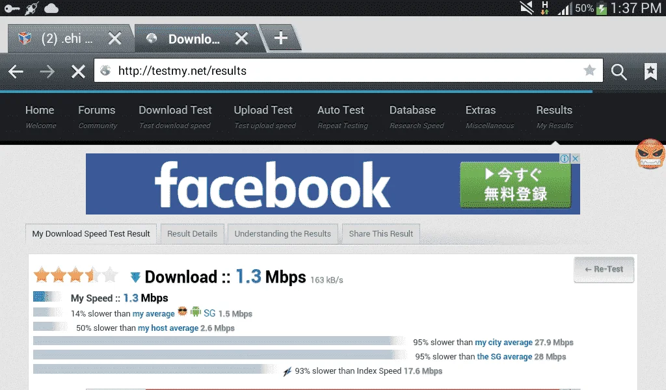Close the ad with its X icon
Viewport: 666px width, 390px height.
[575, 159]
